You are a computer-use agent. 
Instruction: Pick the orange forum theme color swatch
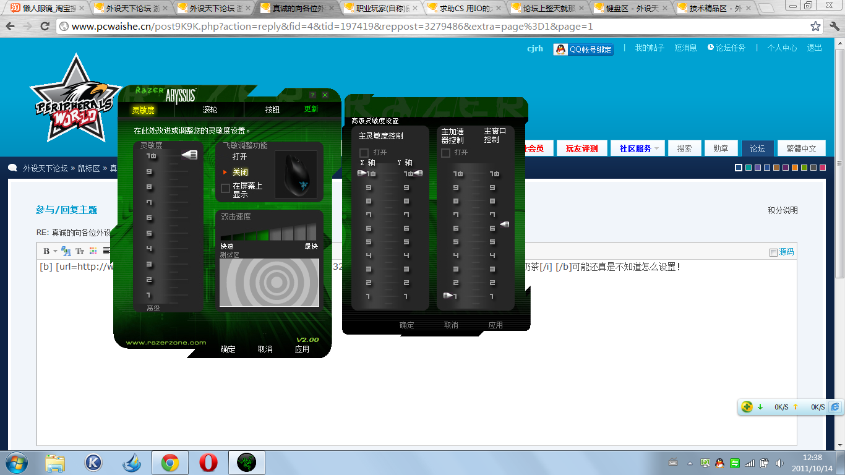point(795,168)
